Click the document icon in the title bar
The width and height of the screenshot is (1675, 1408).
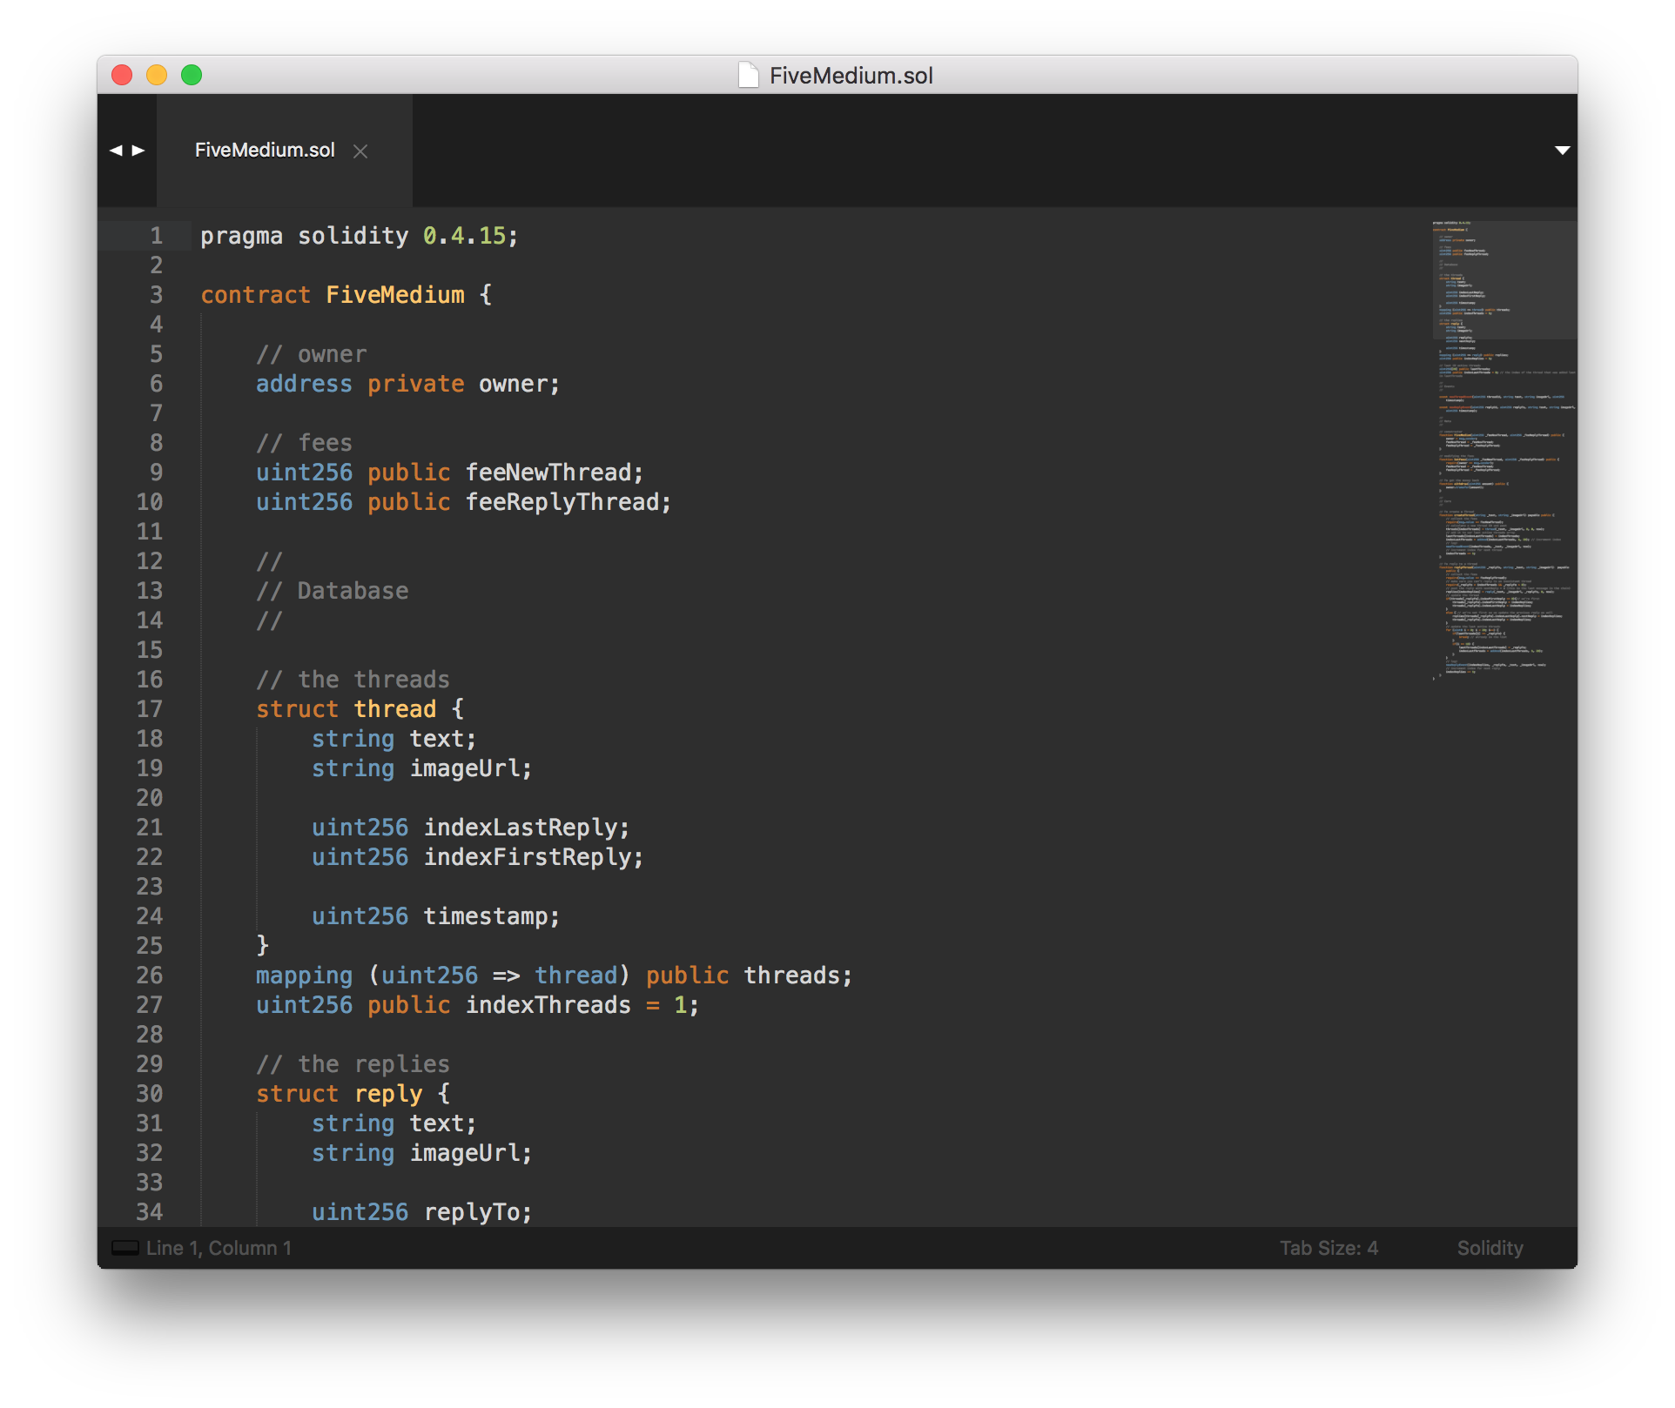point(747,75)
